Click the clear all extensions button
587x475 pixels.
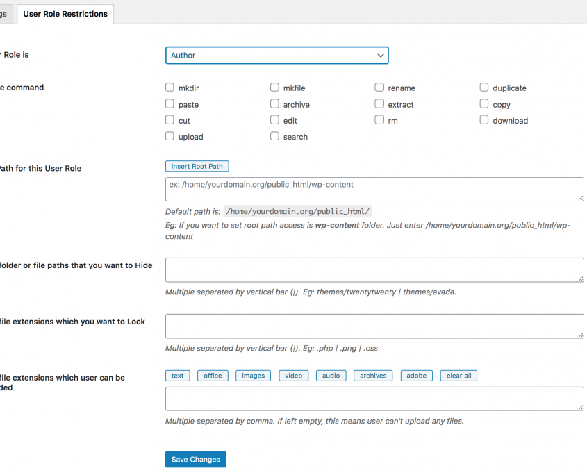pyautogui.click(x=458, y=376)
